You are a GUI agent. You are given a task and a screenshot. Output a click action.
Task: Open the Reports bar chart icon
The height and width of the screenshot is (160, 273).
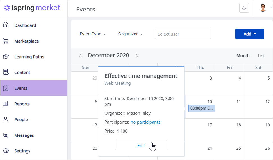tap(6, 104)
